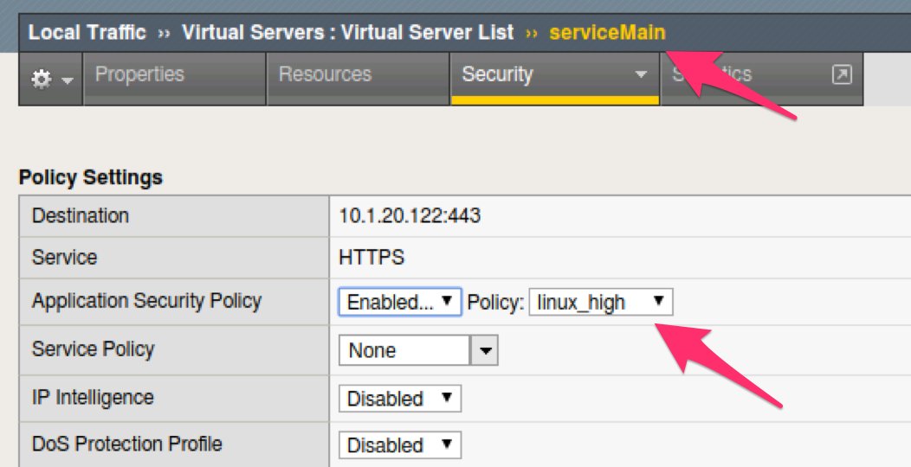911x467 pixels.
Task: Click the serviceMain breadcrumb title
Action: [x=607, y=33]
